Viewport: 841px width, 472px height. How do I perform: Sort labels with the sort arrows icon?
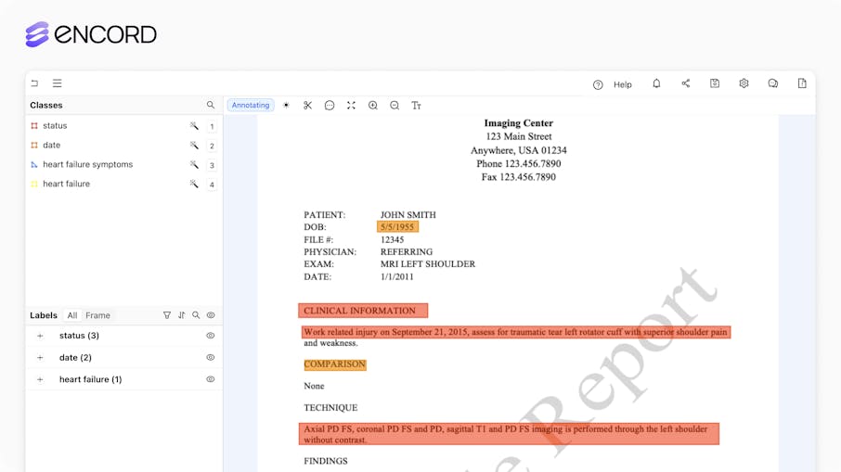[x=181, y=315]
